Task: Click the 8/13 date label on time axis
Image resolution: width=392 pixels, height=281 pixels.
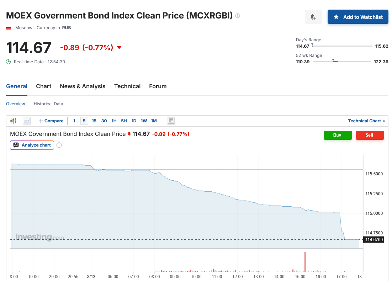Action: point(91,277)
